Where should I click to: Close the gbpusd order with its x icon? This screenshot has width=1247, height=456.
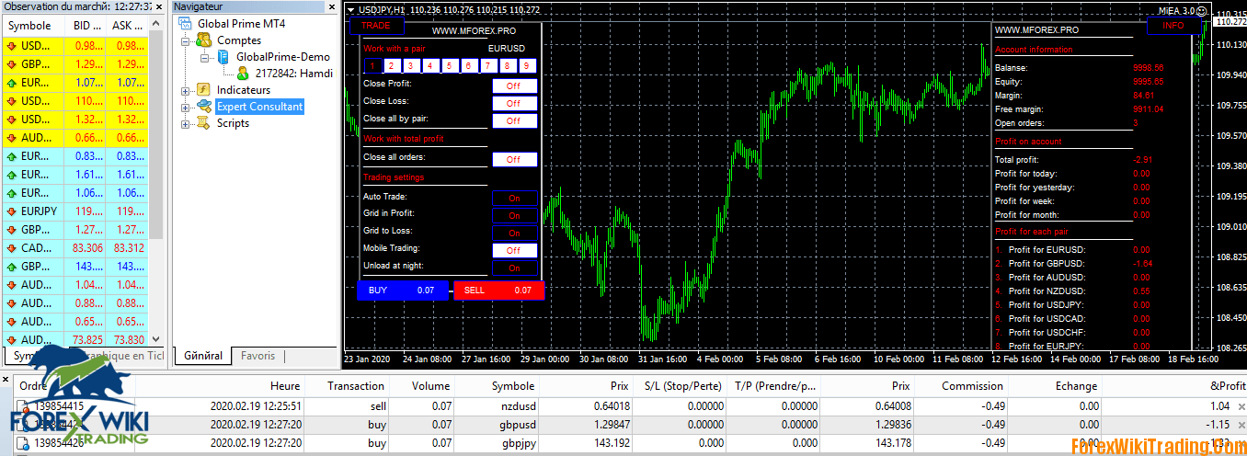click(1241, 425)
